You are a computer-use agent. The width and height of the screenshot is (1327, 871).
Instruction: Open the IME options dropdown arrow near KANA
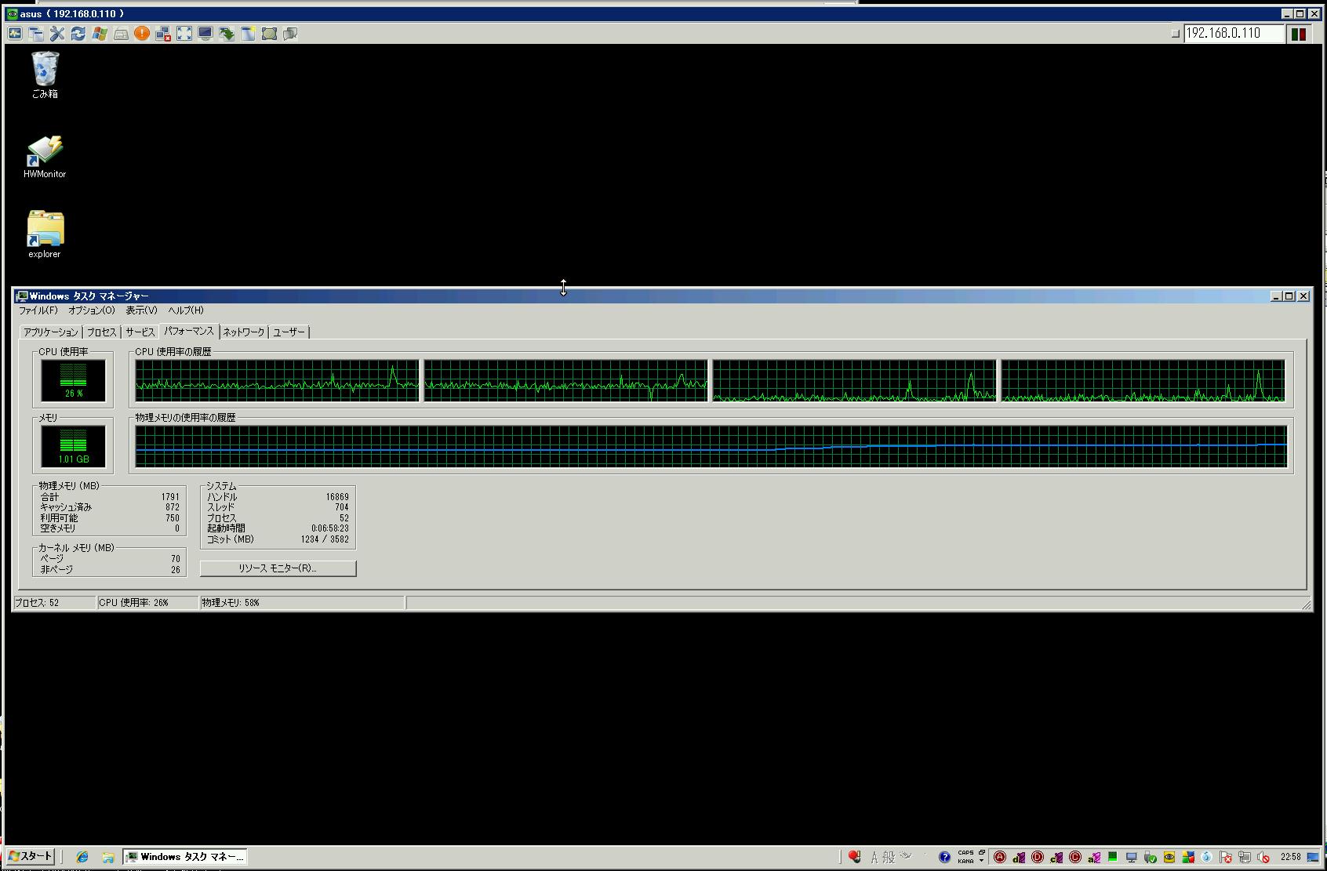point(981,861)
